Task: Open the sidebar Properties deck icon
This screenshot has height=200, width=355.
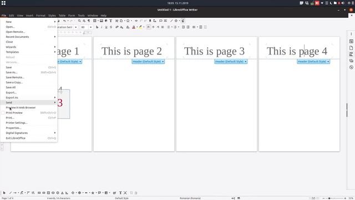Action: [351, 41]
